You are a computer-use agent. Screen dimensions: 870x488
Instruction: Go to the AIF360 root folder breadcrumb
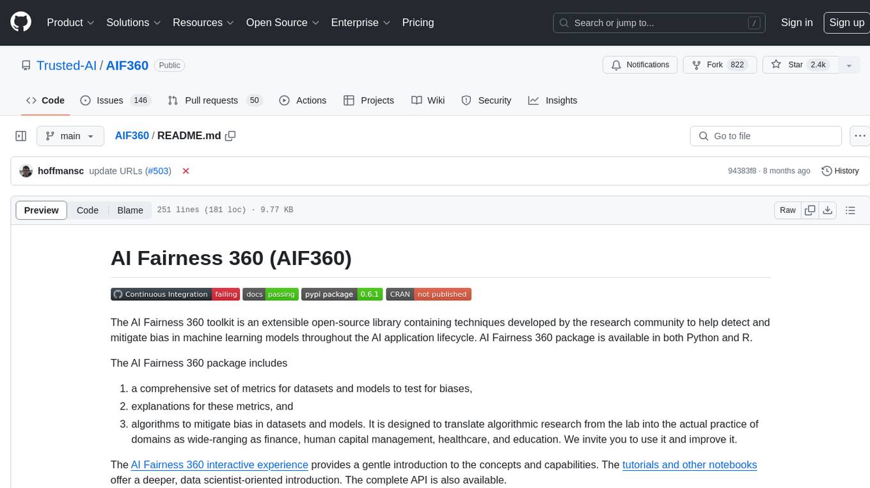click(x=132, y=136)
